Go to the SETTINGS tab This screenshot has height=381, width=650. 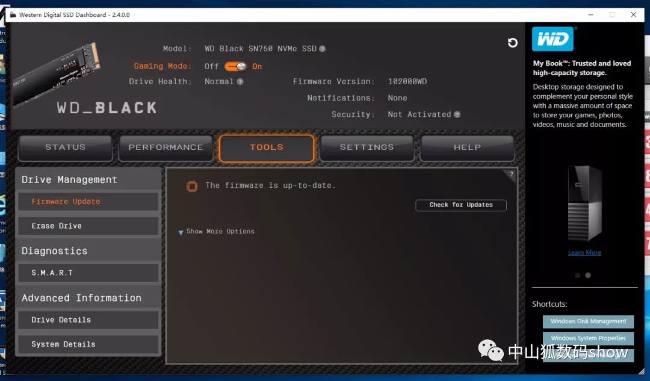coord(367,147)
